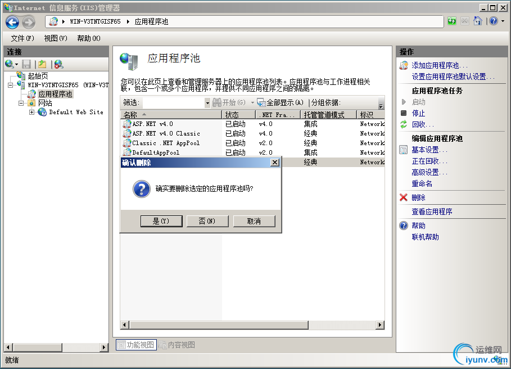Open the 文件(F) menu
511x369 pixels.
pyautogui.click(x=22, y=38)
